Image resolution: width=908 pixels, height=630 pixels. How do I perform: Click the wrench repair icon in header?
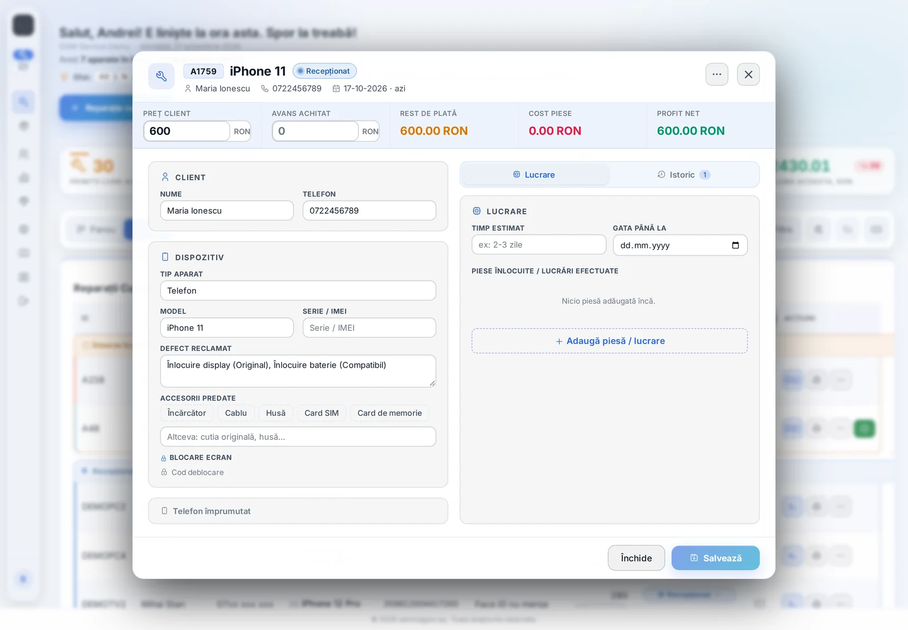tap(162, 77)
